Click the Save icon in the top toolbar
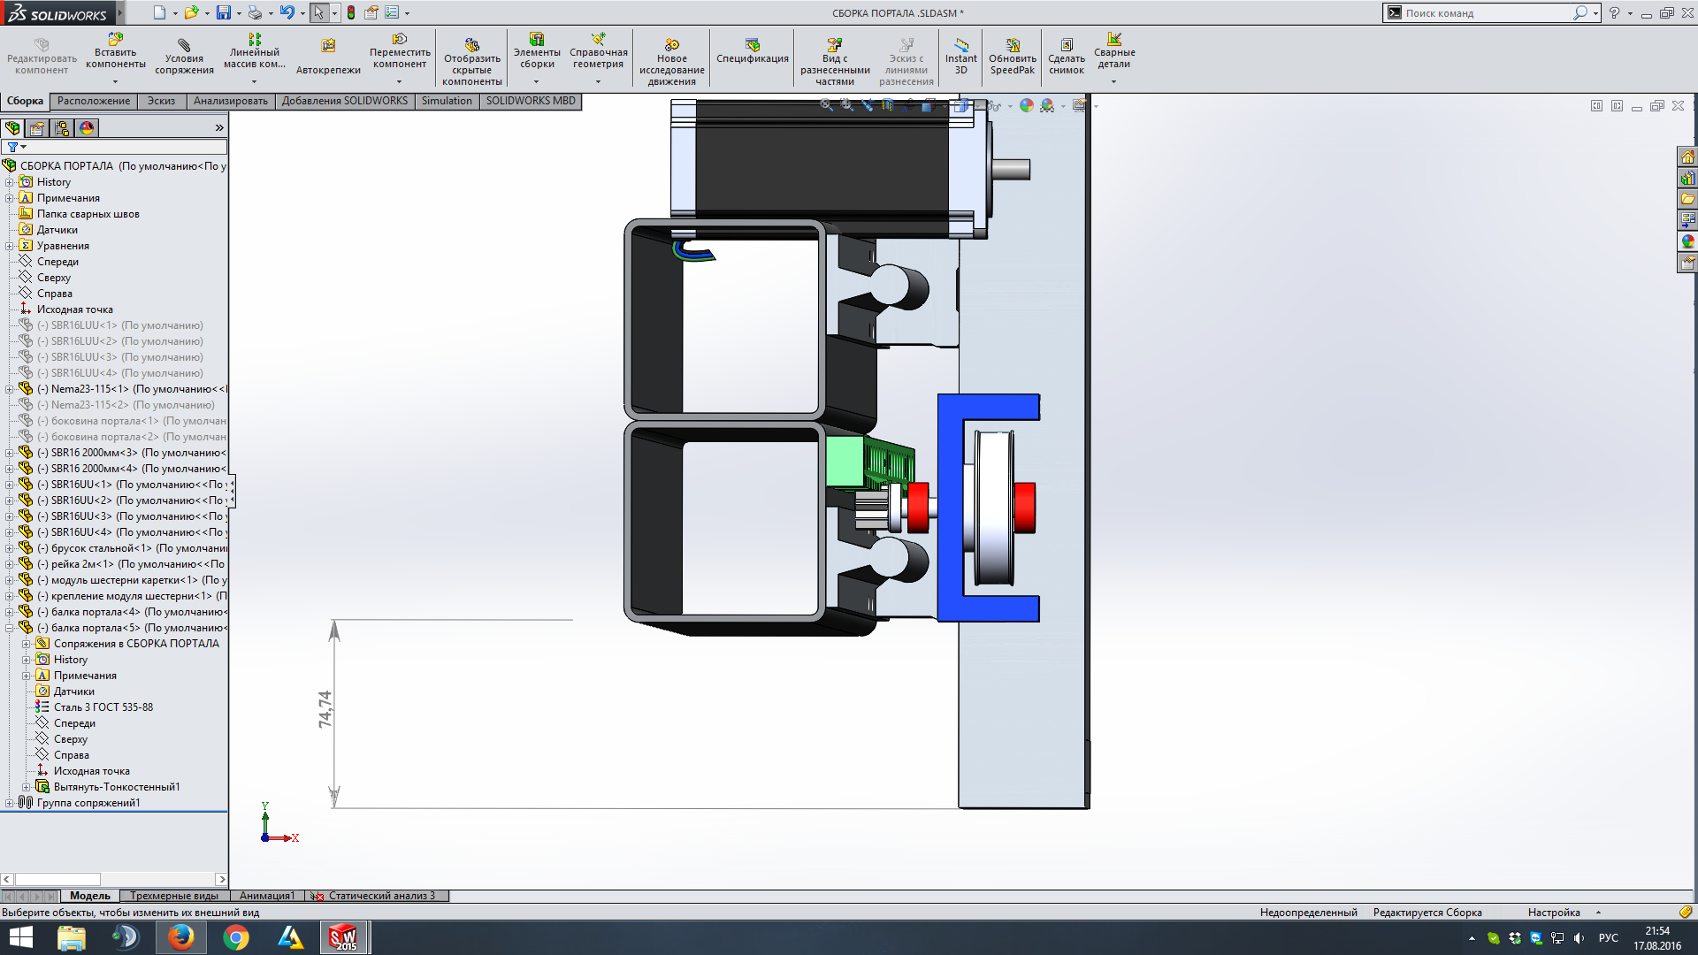Image resolution: width=1698 pixels, height=955 pixels. click(x=224, y=12)
